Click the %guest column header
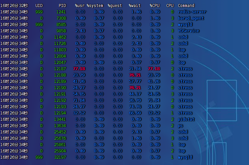Screen dimensions: 249x165 (x=115, y=6)
